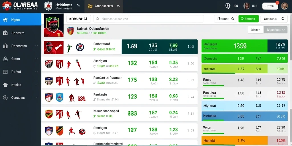Click the shield club badge in the top bar
This screenshot has width=292, height=146.
coord(48,6)
